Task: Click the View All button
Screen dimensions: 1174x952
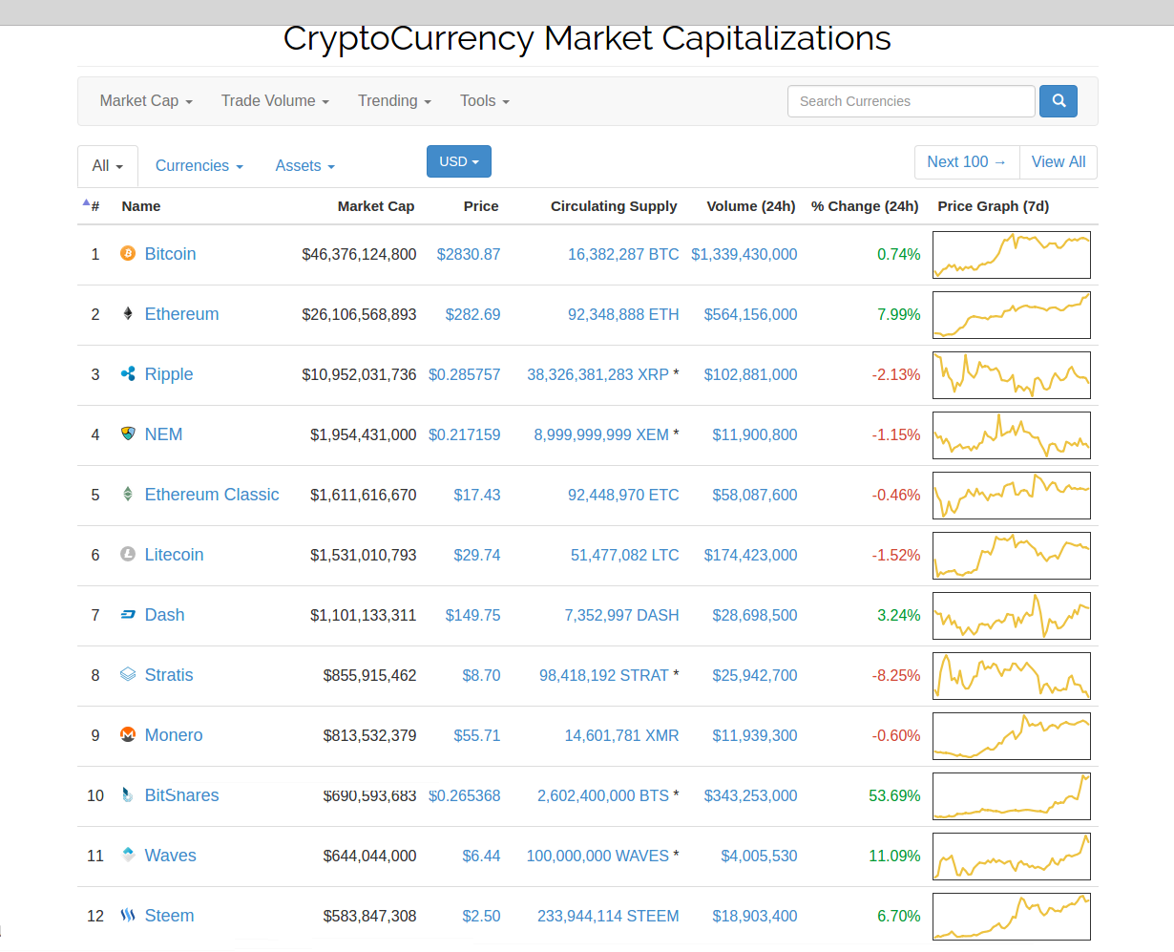Action: tap(1059, 162)
